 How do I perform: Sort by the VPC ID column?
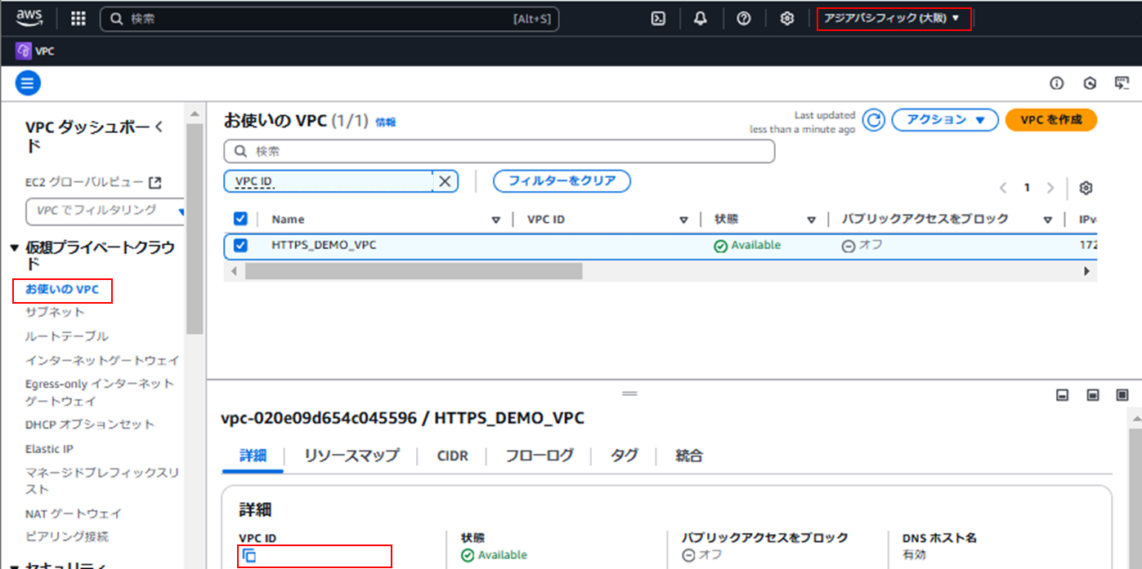click(683, 220)
